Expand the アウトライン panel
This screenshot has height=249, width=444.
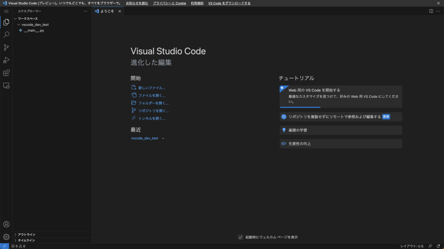click(x=26, y=234)
